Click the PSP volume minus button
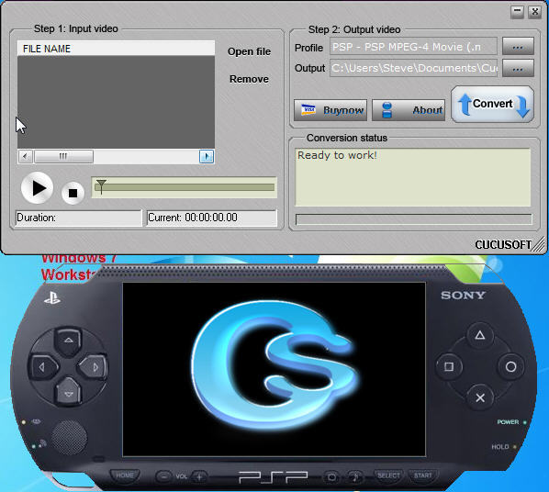549x492 pixels. [x=163, y=476]
